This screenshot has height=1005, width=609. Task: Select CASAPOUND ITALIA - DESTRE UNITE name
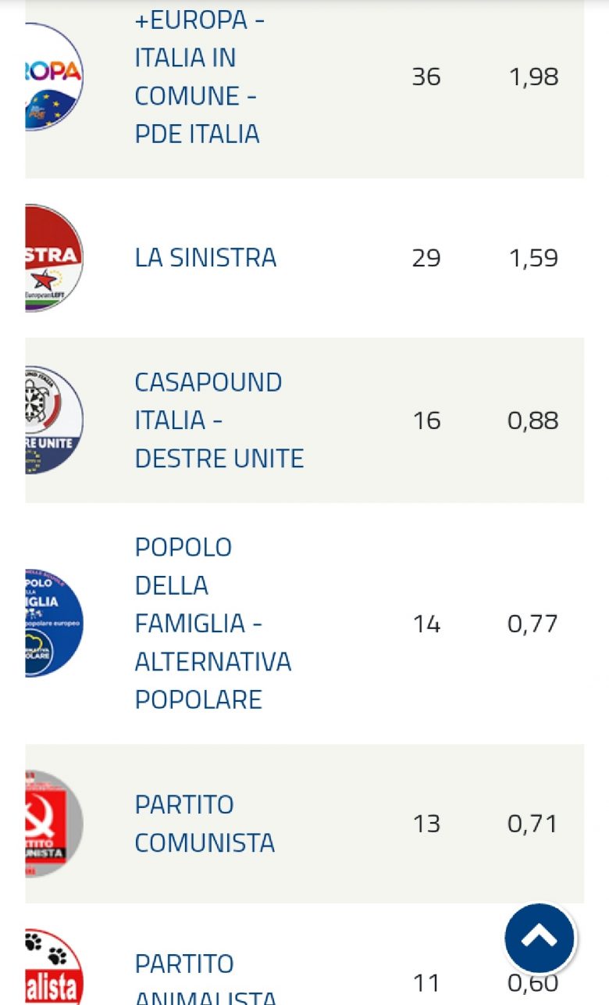pyautogui.click(x=219, y=420)
